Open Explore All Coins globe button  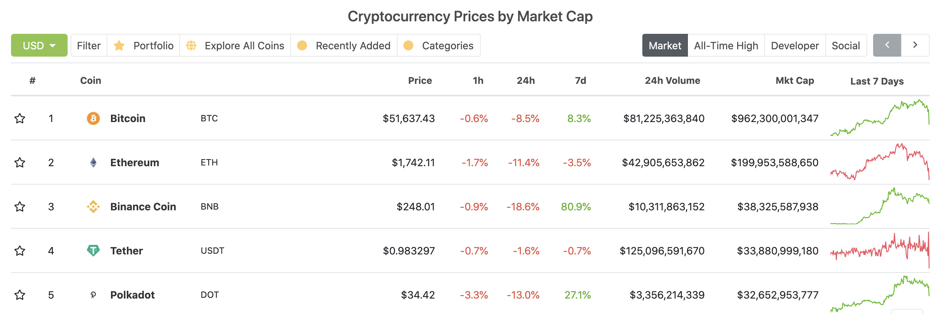(x=236, y=46)
